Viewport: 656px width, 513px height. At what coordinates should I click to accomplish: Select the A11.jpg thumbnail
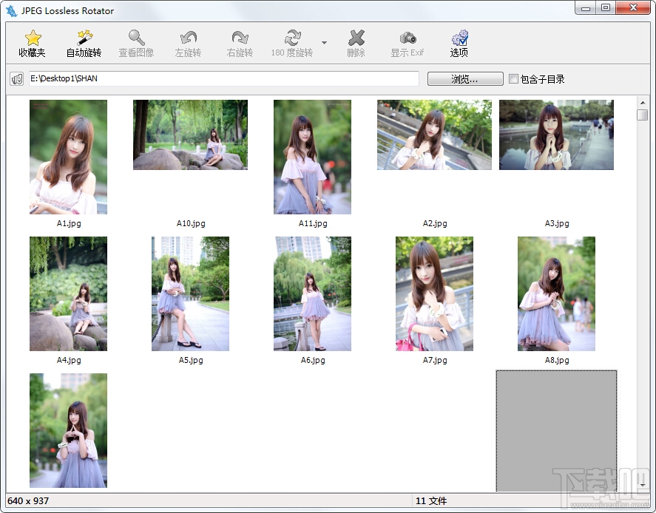pos(313,157)
